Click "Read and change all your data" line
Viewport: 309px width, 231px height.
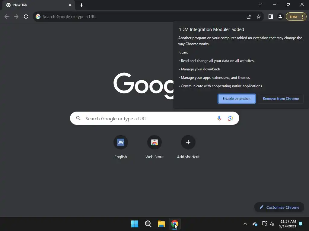(x=217, y=61)
